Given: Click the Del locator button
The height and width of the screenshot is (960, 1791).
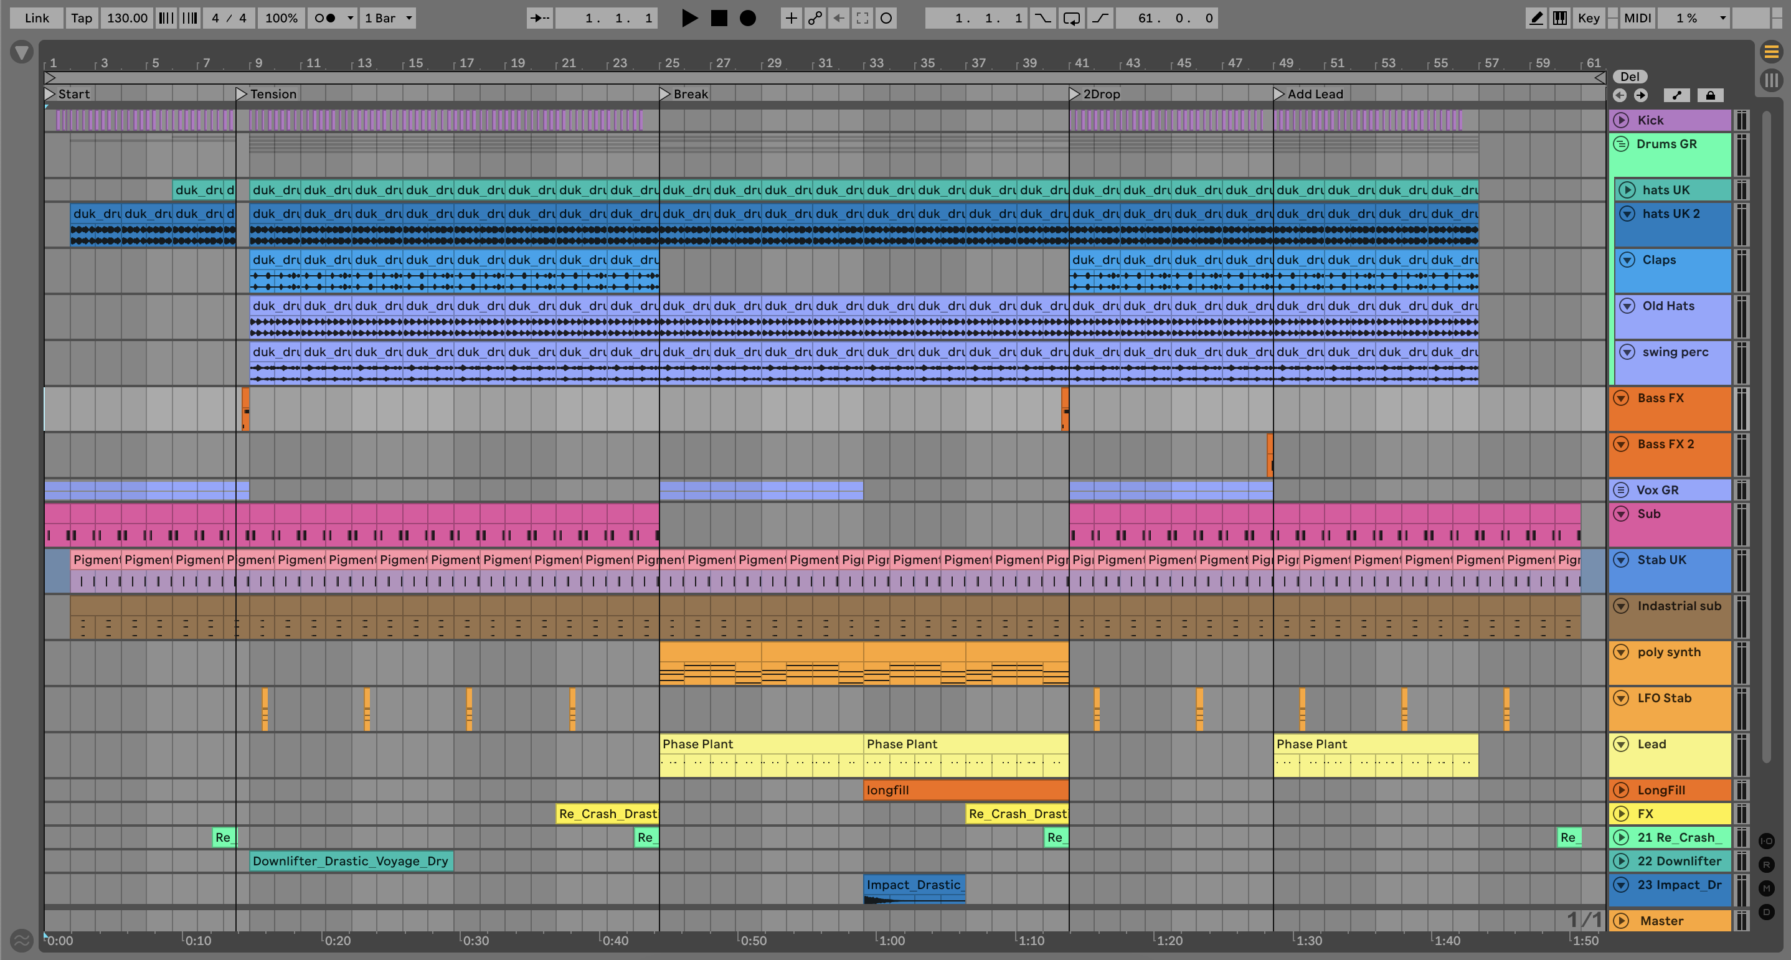Looking at the screenshot, I should (x=1630, y=77).
